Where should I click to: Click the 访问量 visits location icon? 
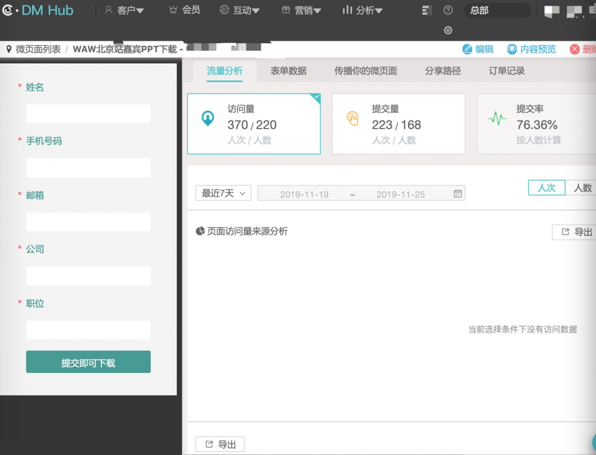pyautogui.click(x=207, y=118)
